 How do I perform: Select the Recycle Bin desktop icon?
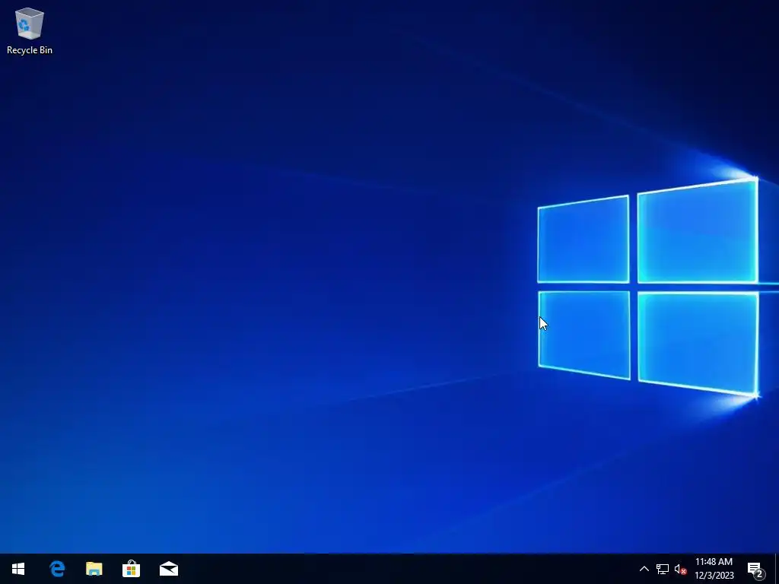(30, 30)
